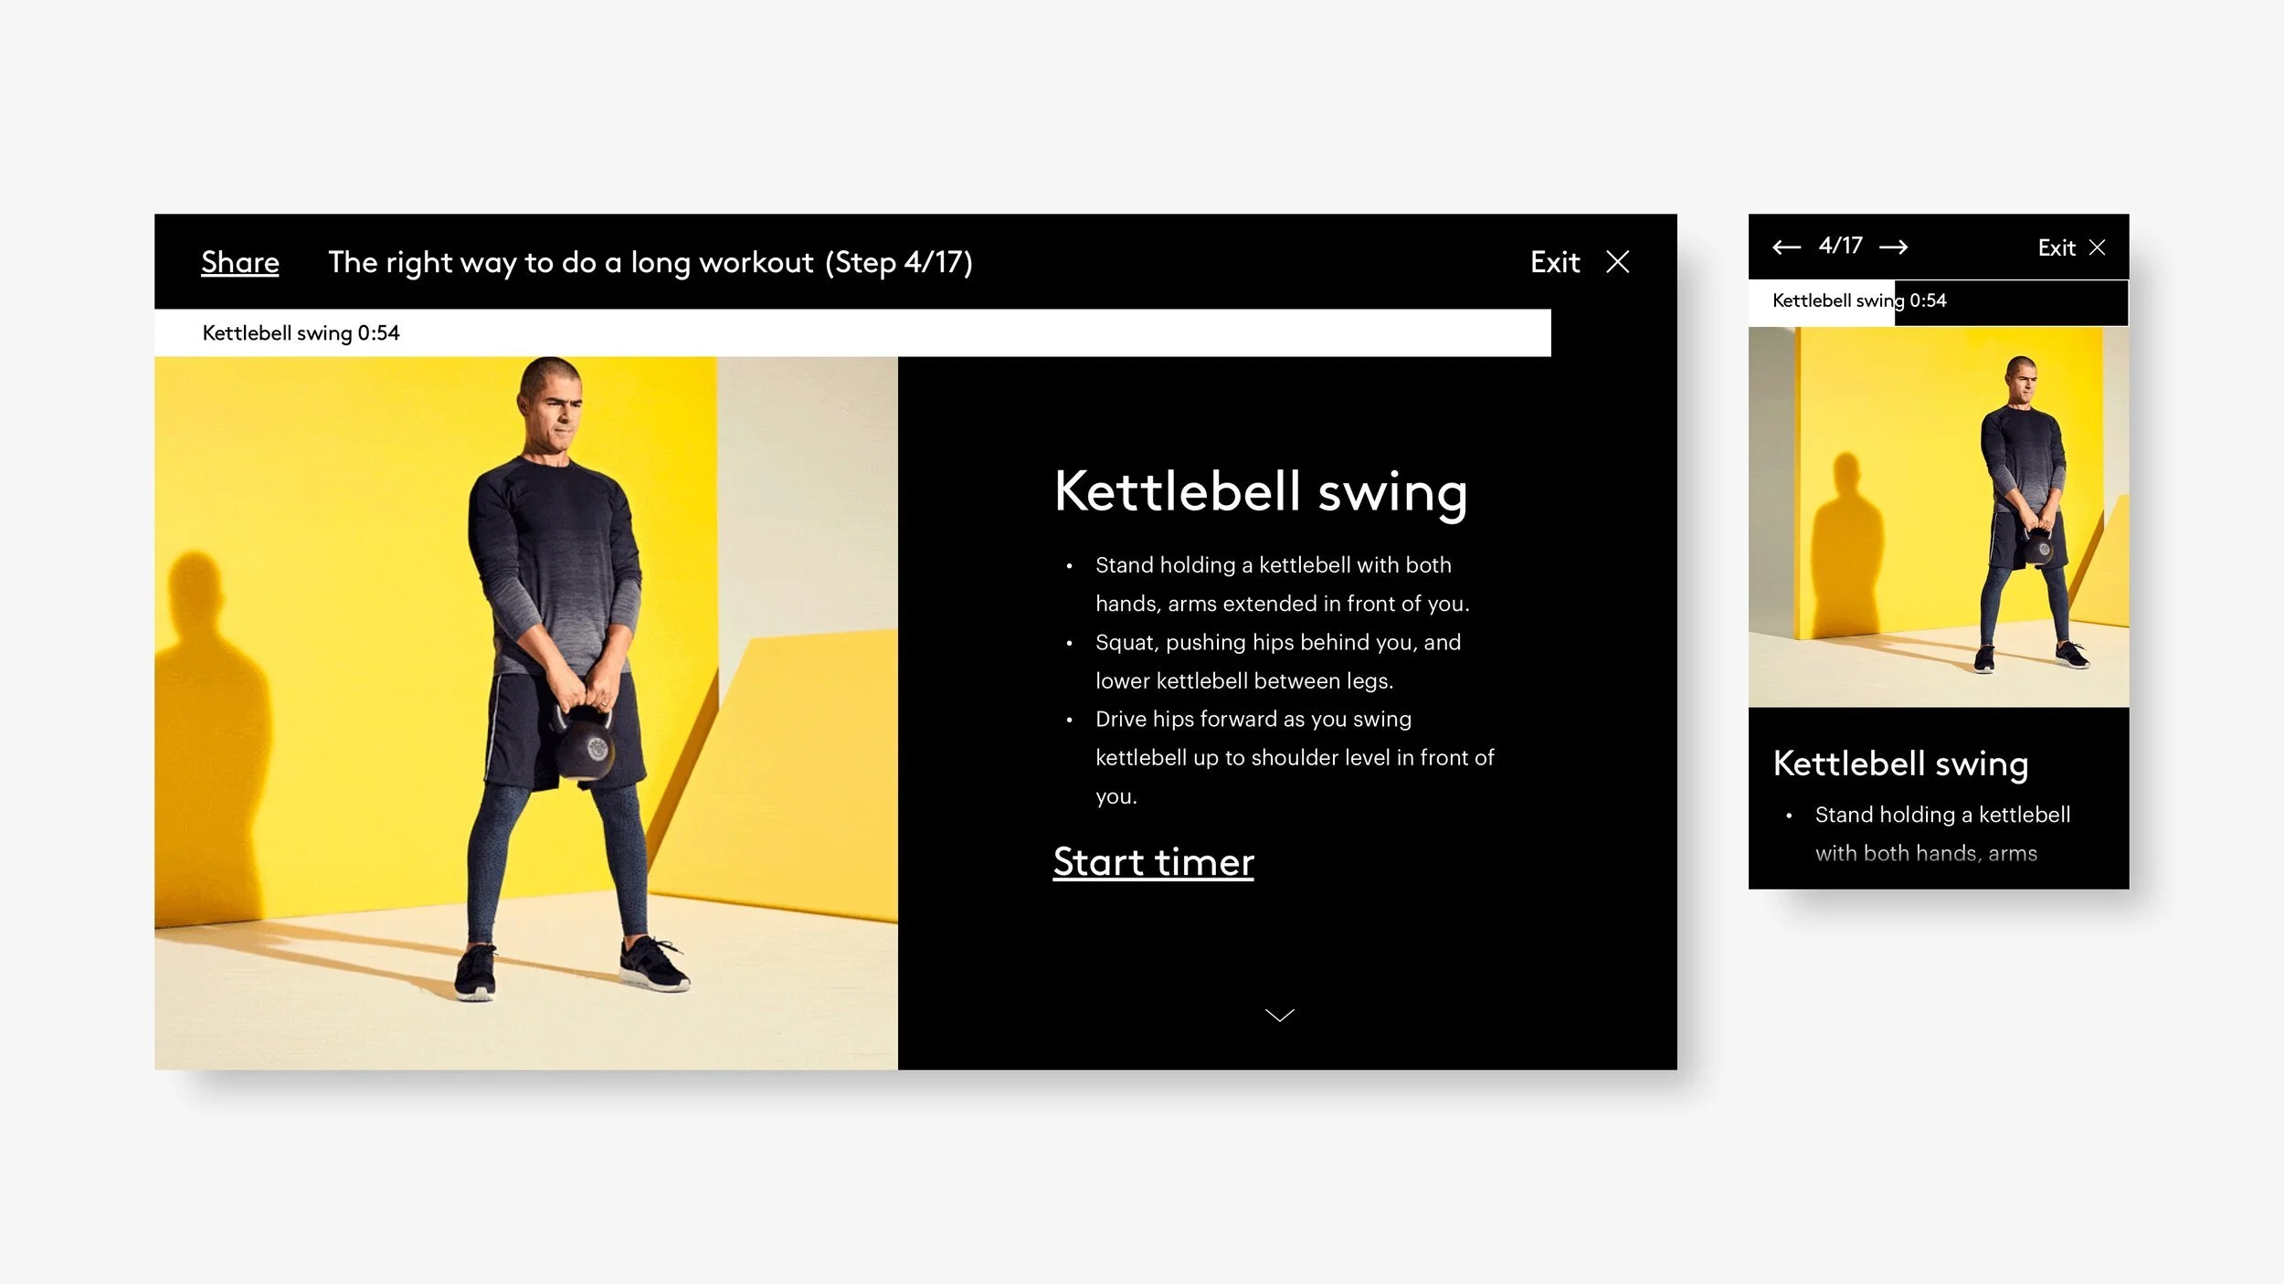This screenshot has height=1284, width=2284.
Task: Expand more content with the down chevron
Action: [1279, 1015]
